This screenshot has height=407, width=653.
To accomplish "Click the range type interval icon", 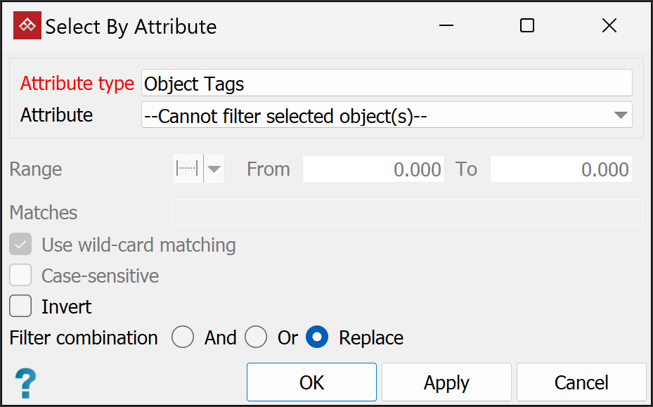I will click(188, 169).
